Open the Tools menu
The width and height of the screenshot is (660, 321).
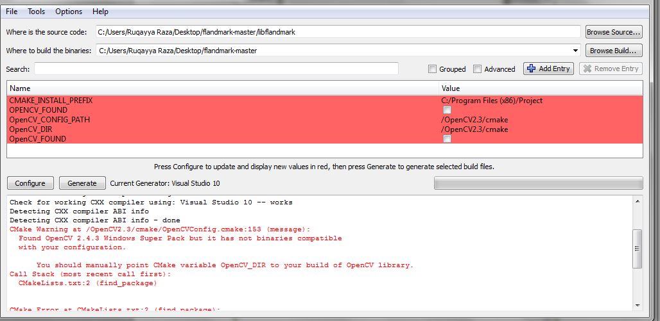point(37,12)
